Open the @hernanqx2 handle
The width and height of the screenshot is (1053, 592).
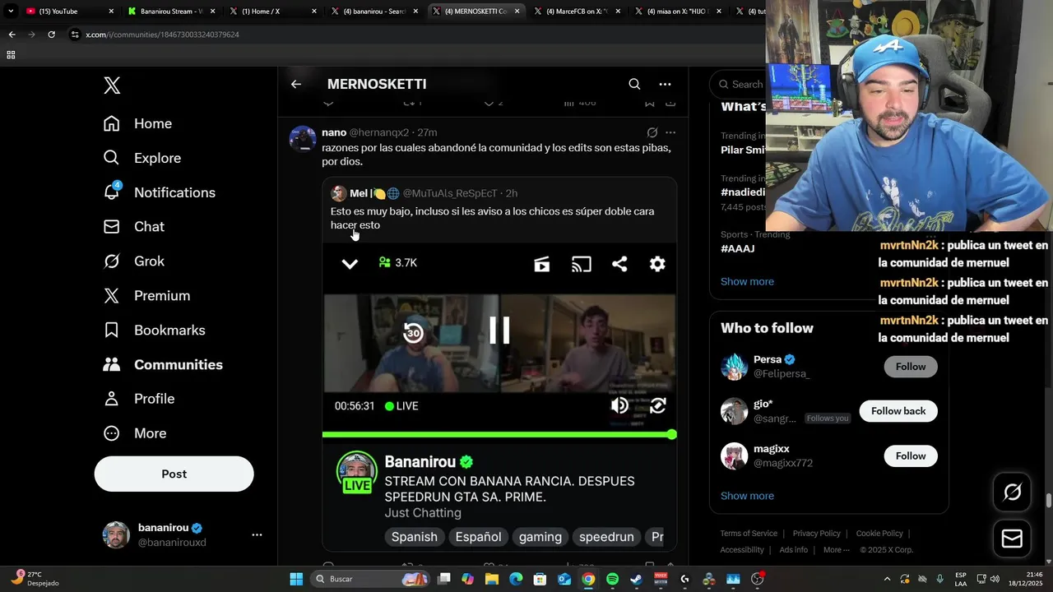pyautogui.click(x=379, y=132)
